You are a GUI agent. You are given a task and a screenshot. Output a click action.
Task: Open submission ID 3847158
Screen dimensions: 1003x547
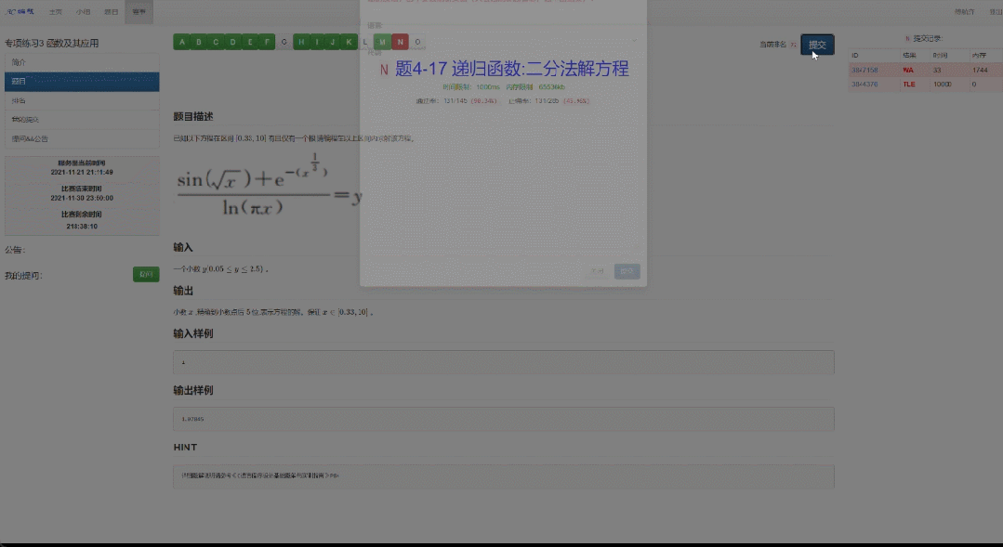[865, 71]
